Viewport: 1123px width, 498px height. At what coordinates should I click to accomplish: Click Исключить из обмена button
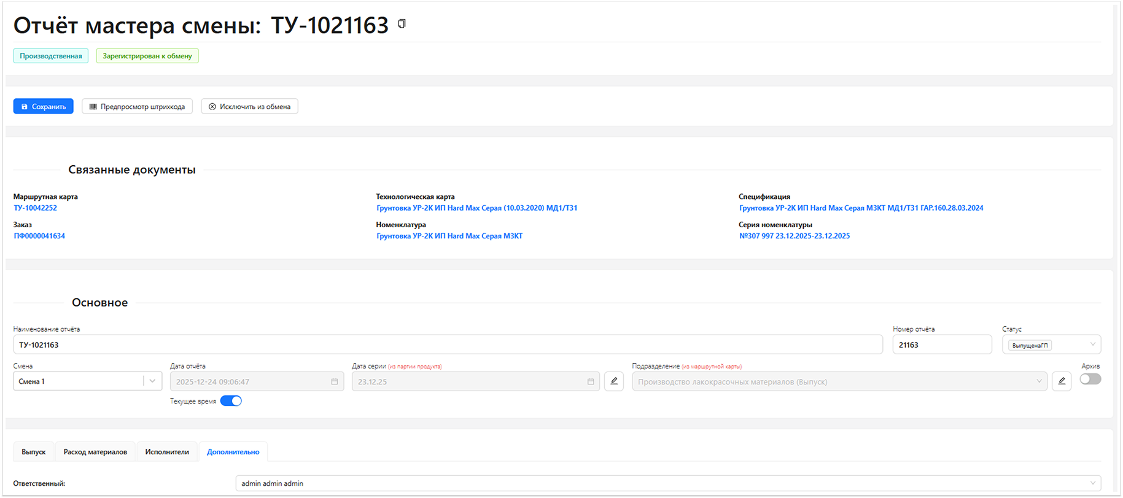(249, 106)
